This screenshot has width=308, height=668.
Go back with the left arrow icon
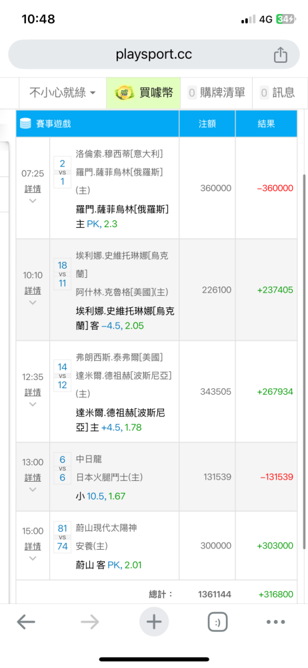[26, 623]
